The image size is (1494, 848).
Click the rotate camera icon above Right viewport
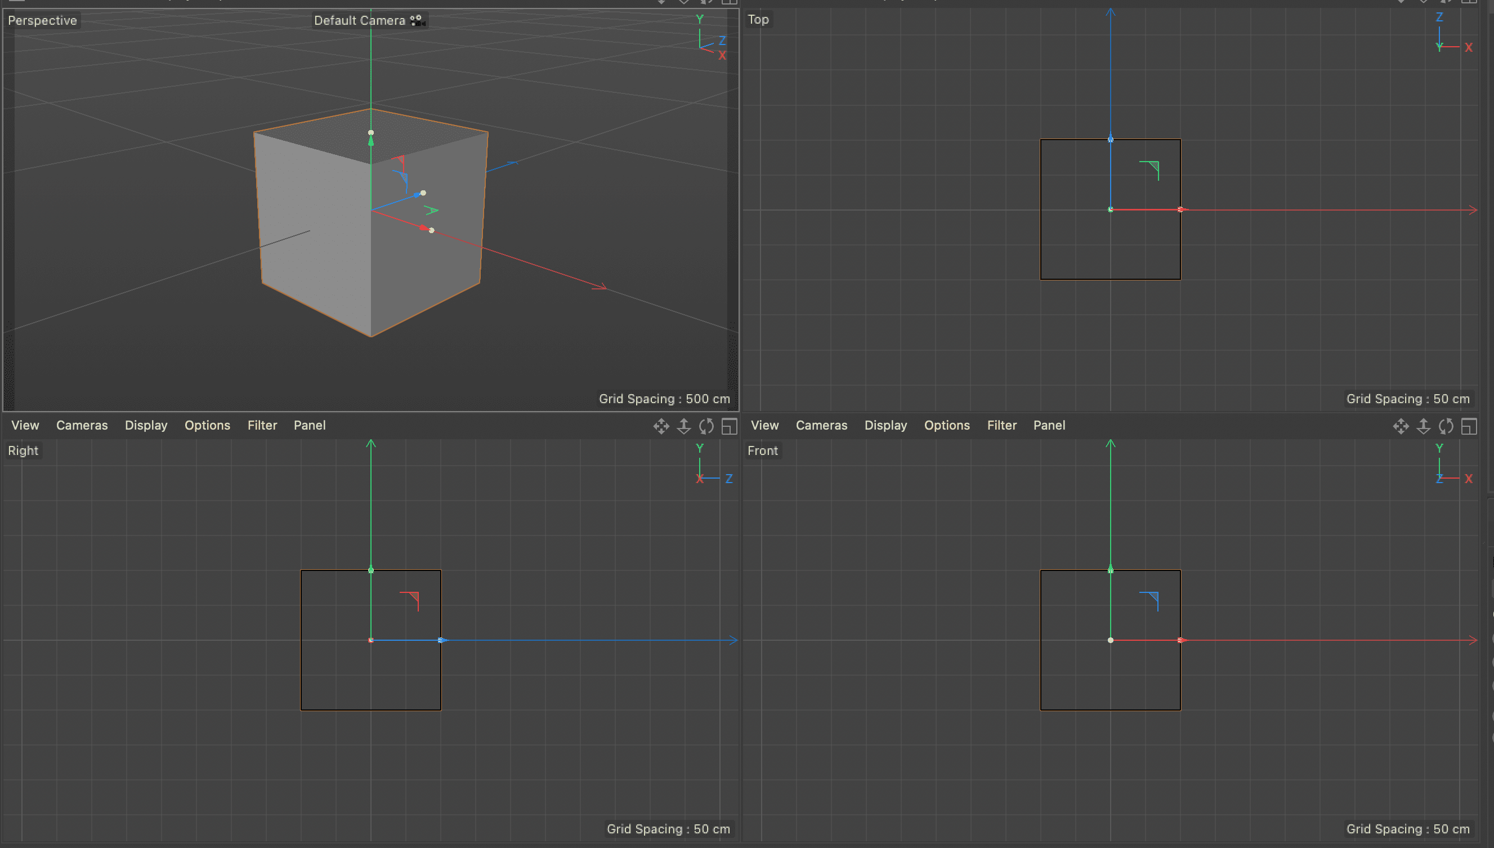(x=706, y=426)
